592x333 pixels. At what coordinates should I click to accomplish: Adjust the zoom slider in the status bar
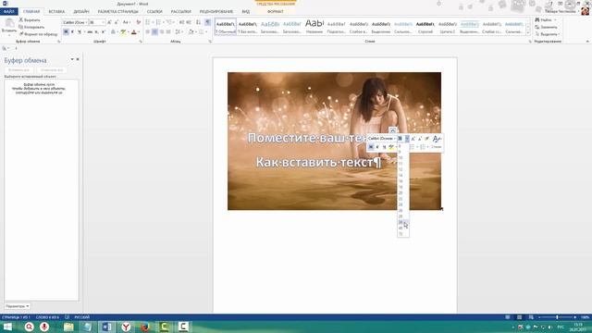[557, 317]
